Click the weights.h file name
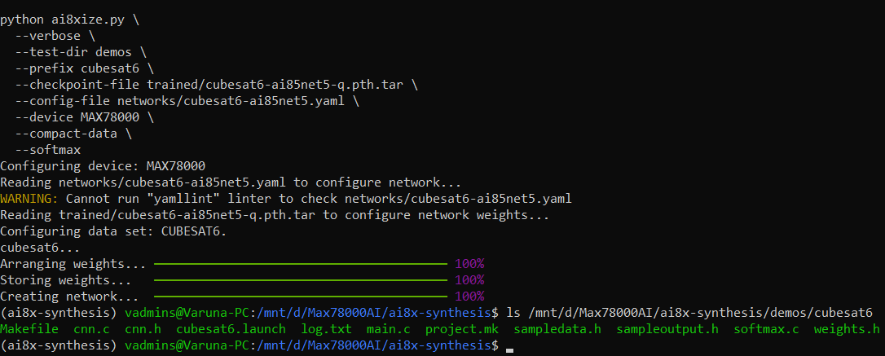Screen dimensions: 885x356 click(x=847, y=329)
